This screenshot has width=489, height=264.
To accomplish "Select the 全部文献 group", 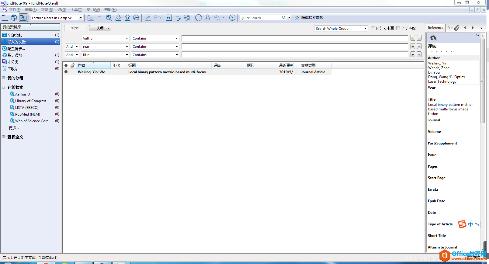I will pyautogui.click(x=30, y=35).
